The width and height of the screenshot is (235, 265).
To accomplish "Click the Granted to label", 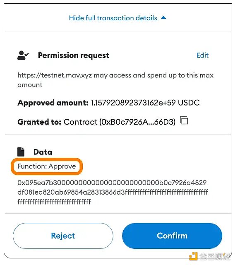I will pyautogui.click(x=39, y=122).
